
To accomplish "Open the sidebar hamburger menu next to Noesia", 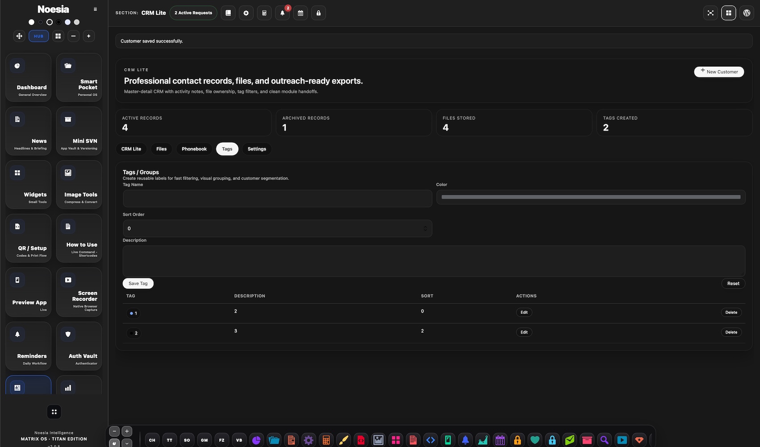I will pos(95,9).
